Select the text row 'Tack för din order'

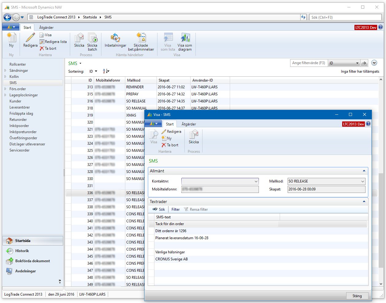pyautogui.click(x=258, y=224)
